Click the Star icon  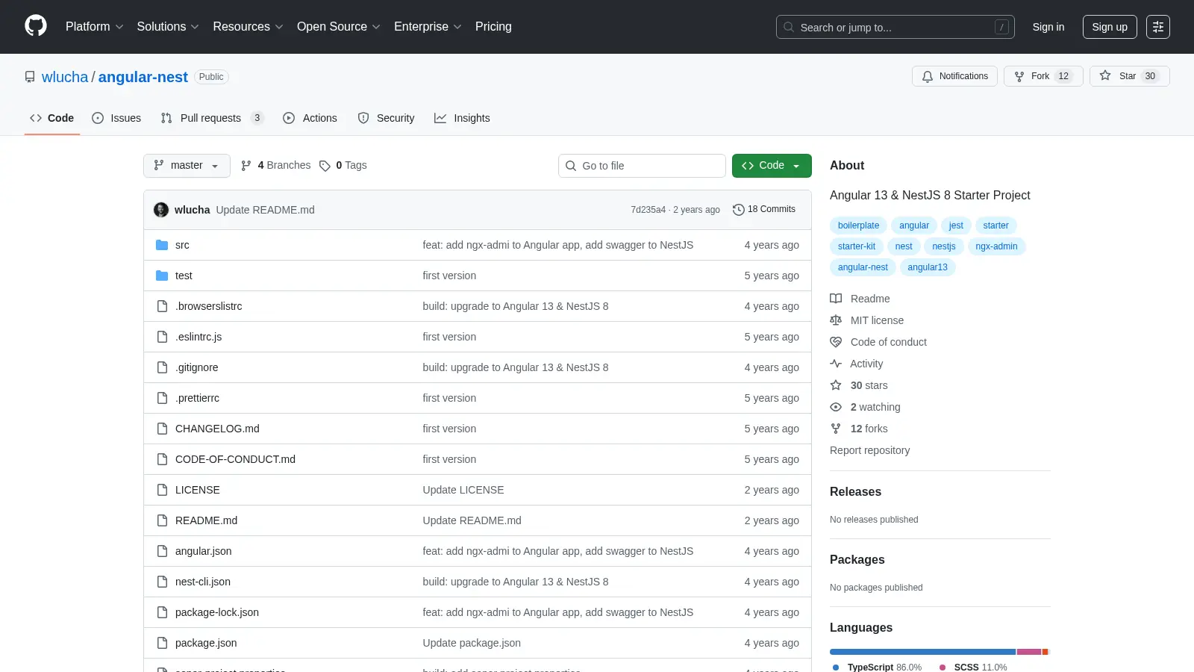[x=1105, y=76]
